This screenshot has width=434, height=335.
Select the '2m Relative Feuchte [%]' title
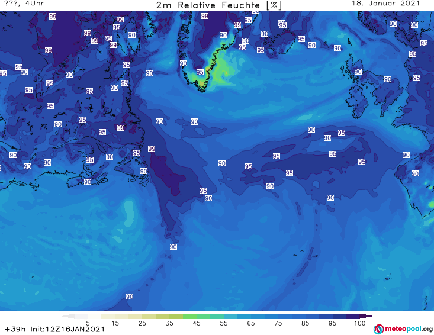point(219,5)
